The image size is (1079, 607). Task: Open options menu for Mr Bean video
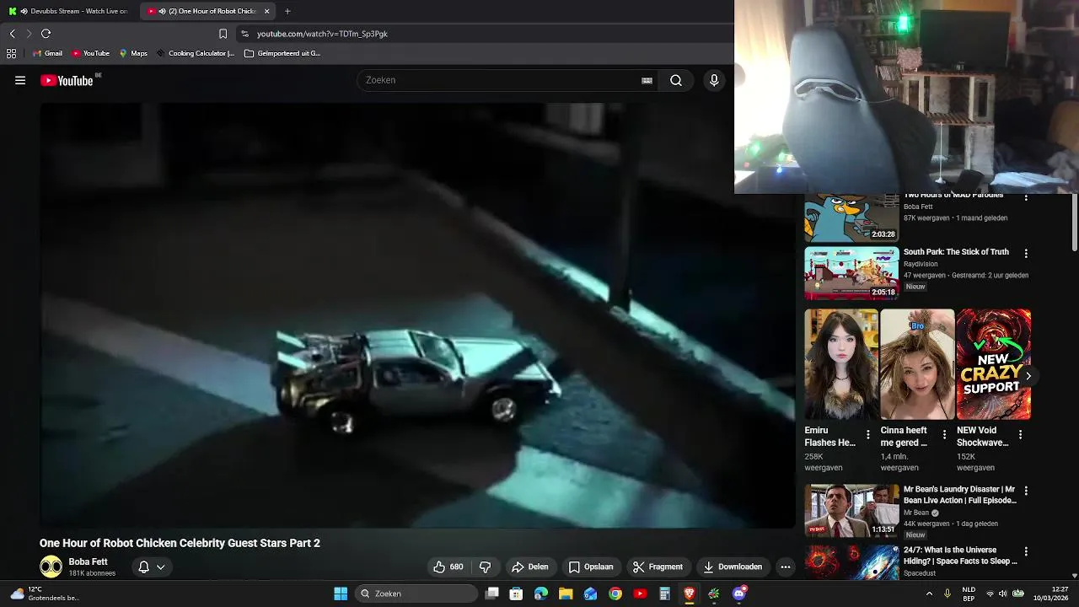point(1026,491)
